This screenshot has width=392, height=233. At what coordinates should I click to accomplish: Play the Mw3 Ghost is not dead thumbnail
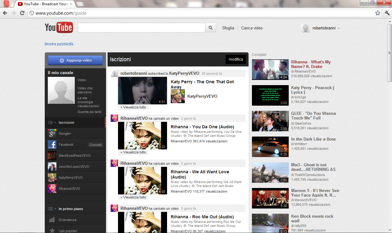[x=270, y=172]
